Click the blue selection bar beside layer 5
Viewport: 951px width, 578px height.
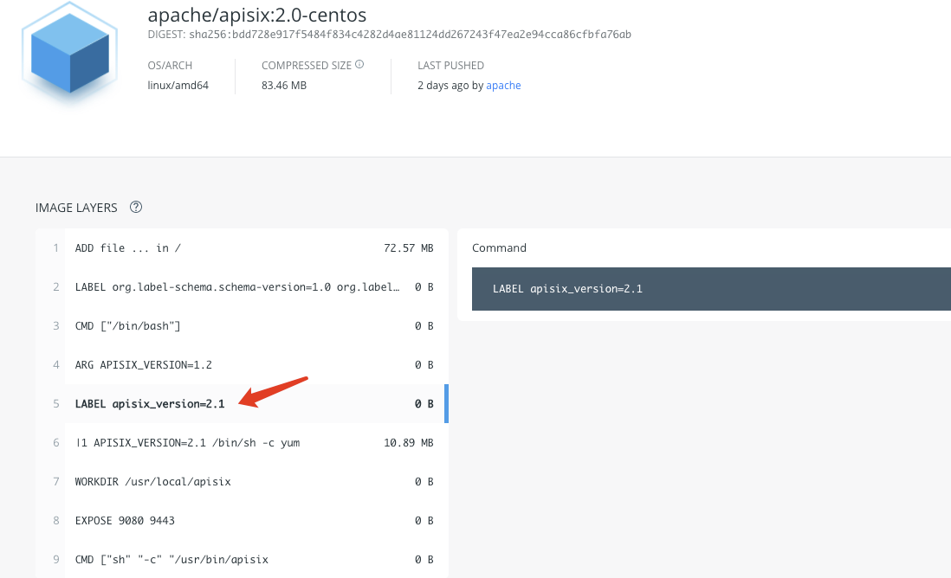pyautogui.click(x=446, y=403)
